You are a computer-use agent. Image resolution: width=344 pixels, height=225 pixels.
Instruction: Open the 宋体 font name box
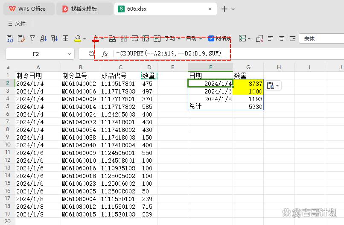click(x=321, y=38)
